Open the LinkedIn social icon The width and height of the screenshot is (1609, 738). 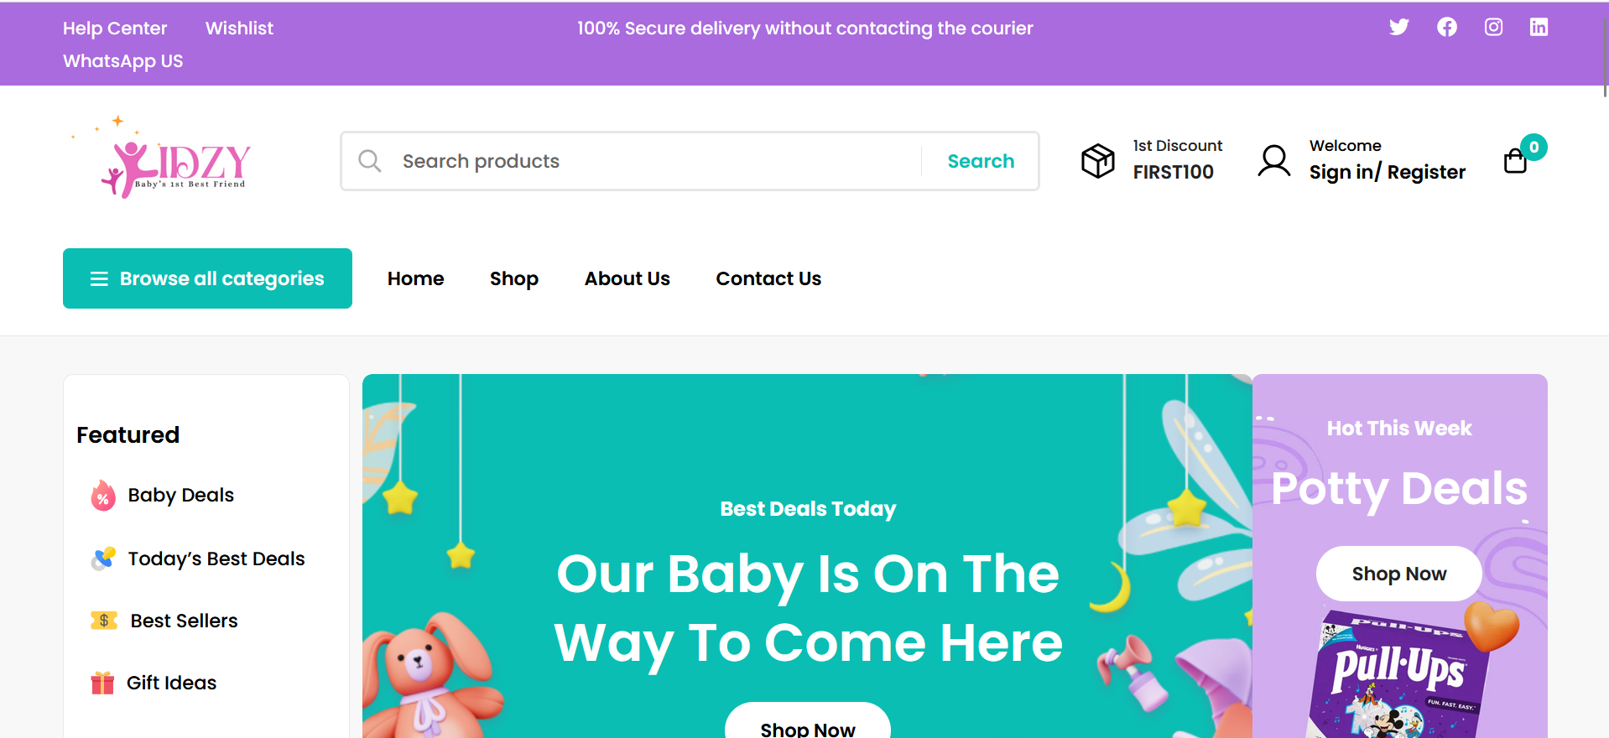[1539, 27]
